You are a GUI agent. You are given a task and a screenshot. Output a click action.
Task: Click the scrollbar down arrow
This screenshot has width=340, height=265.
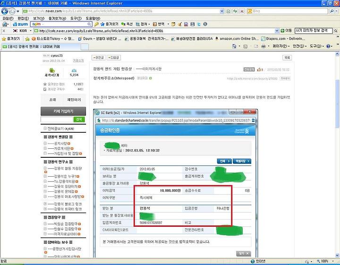pos(337,255)
